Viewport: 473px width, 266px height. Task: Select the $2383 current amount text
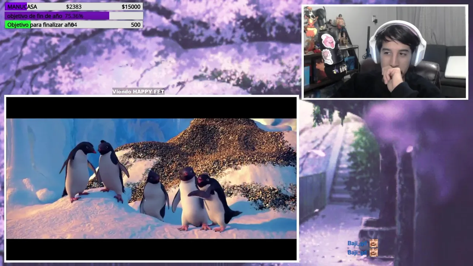coord(74,7)
